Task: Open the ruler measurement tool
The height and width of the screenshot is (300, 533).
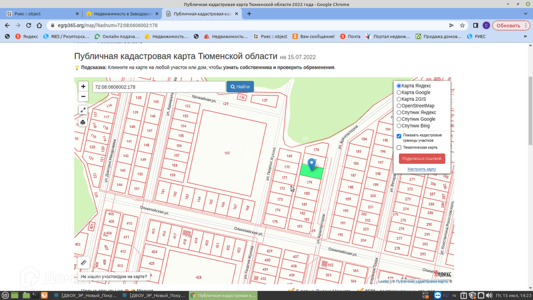Action: (x=83, y=263)
